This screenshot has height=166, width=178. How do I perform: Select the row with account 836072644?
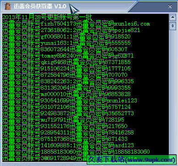click(x=65, y=49)
